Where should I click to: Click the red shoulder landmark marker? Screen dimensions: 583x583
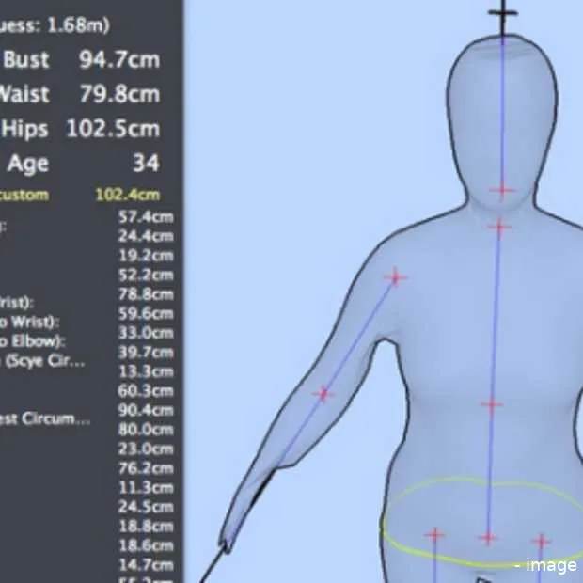tap(396, 276)
